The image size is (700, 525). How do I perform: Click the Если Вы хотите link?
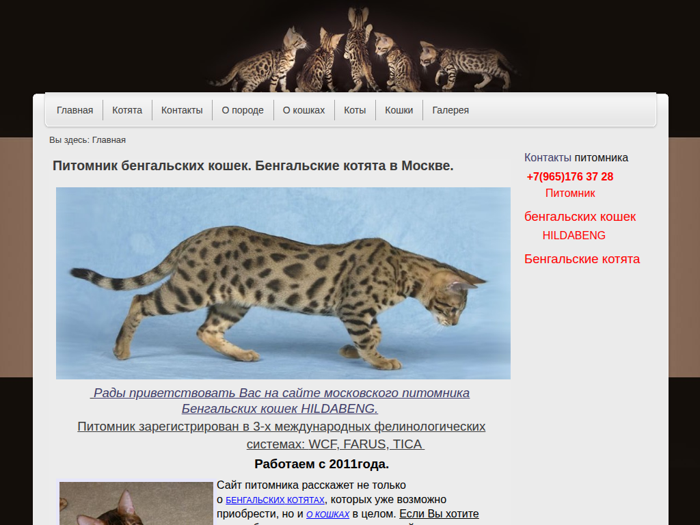439,514
